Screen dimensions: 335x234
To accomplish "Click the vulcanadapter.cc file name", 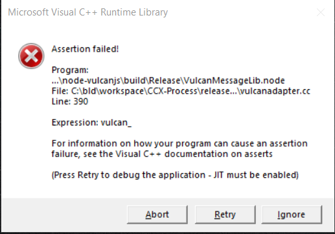I will point(275,91).
